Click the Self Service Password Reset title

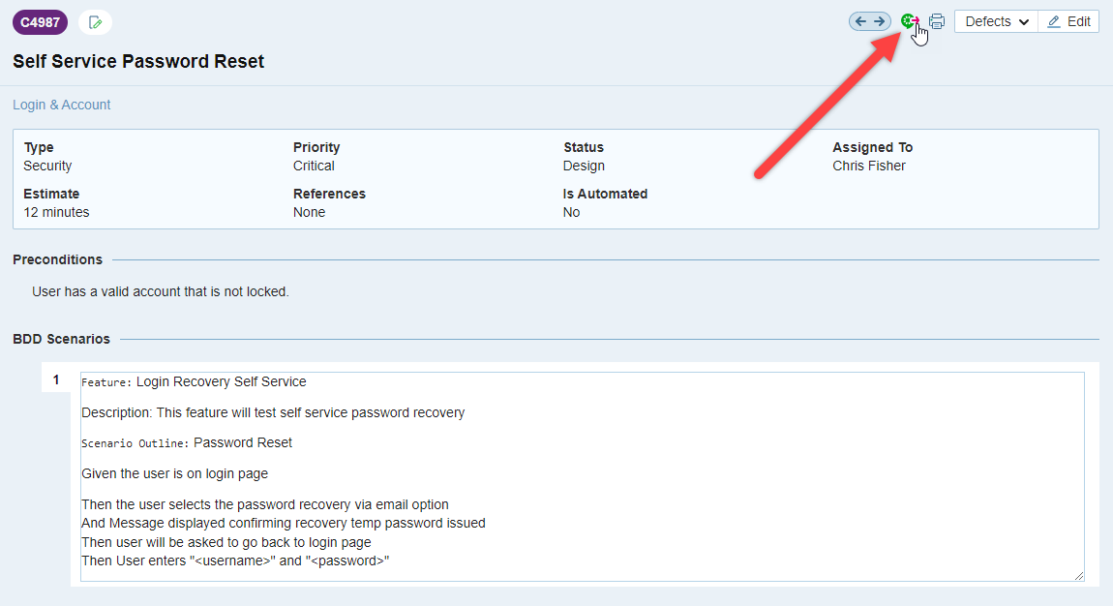point(138,62)
